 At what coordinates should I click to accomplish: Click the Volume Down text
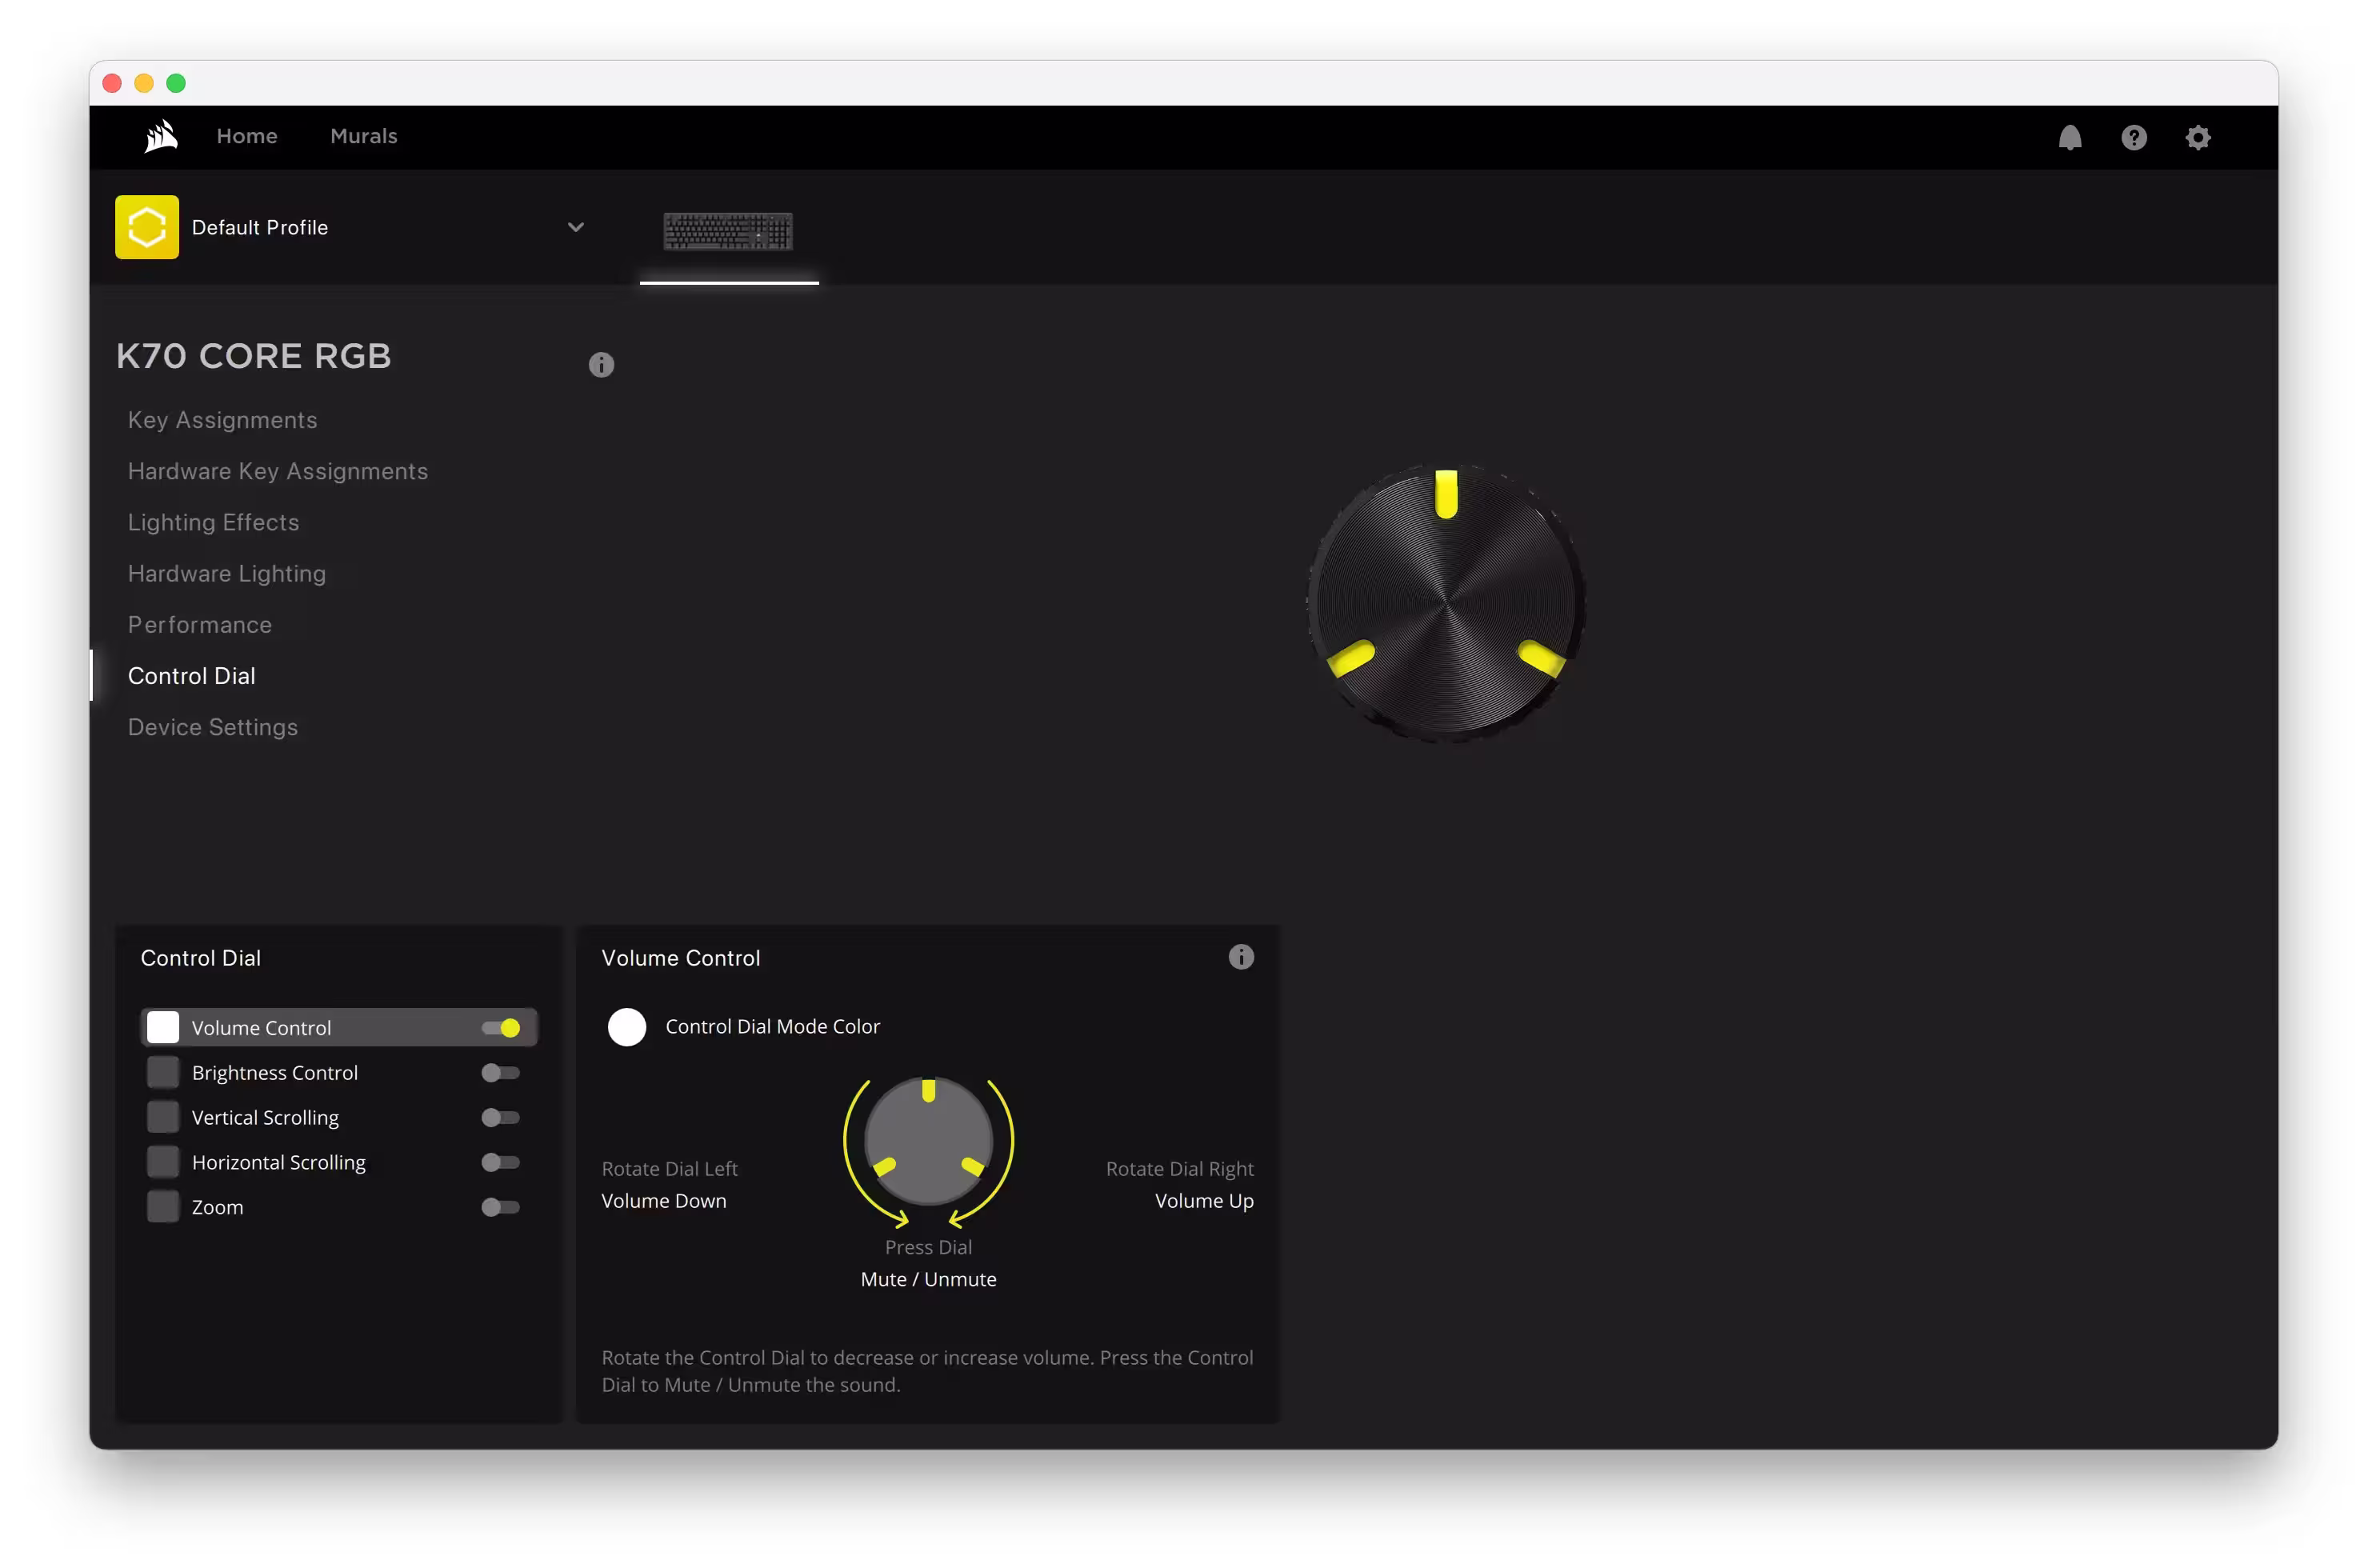664,1201
